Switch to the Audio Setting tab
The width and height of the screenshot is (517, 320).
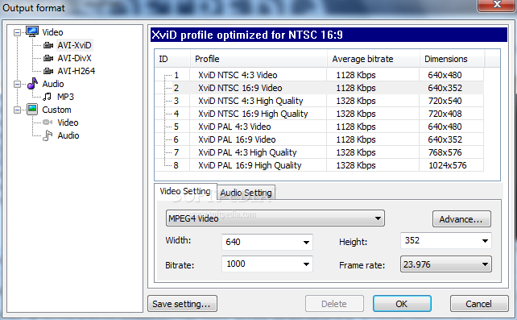point(246,193)
